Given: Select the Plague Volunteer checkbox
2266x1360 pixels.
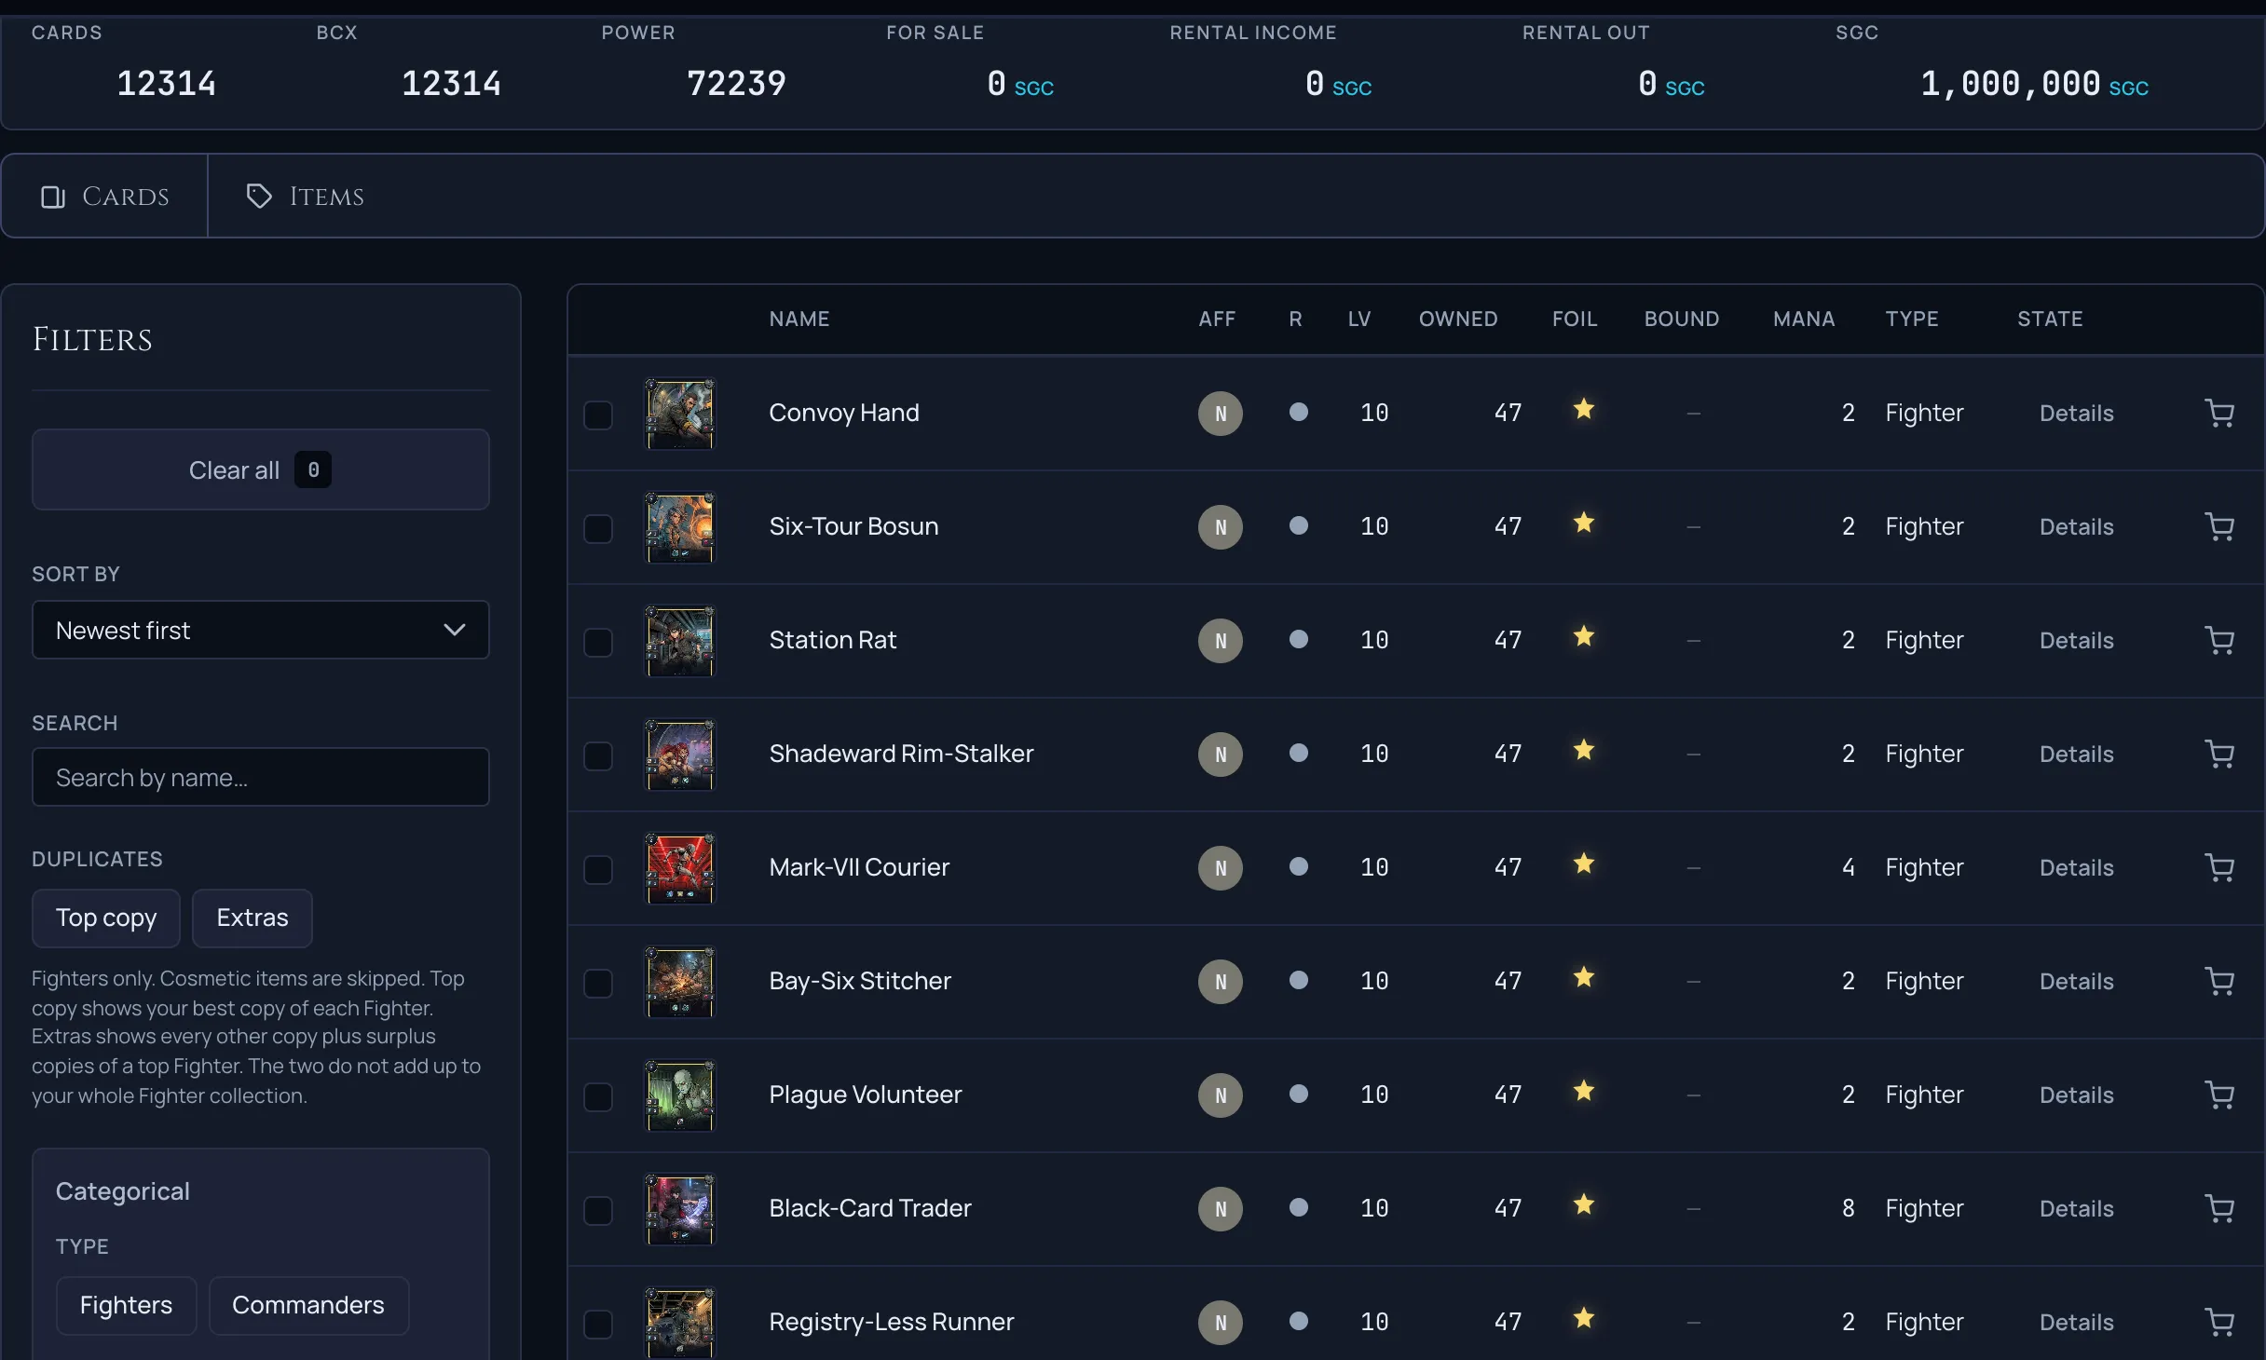Looking at the screenshot, I should [x=598, y=1096].
